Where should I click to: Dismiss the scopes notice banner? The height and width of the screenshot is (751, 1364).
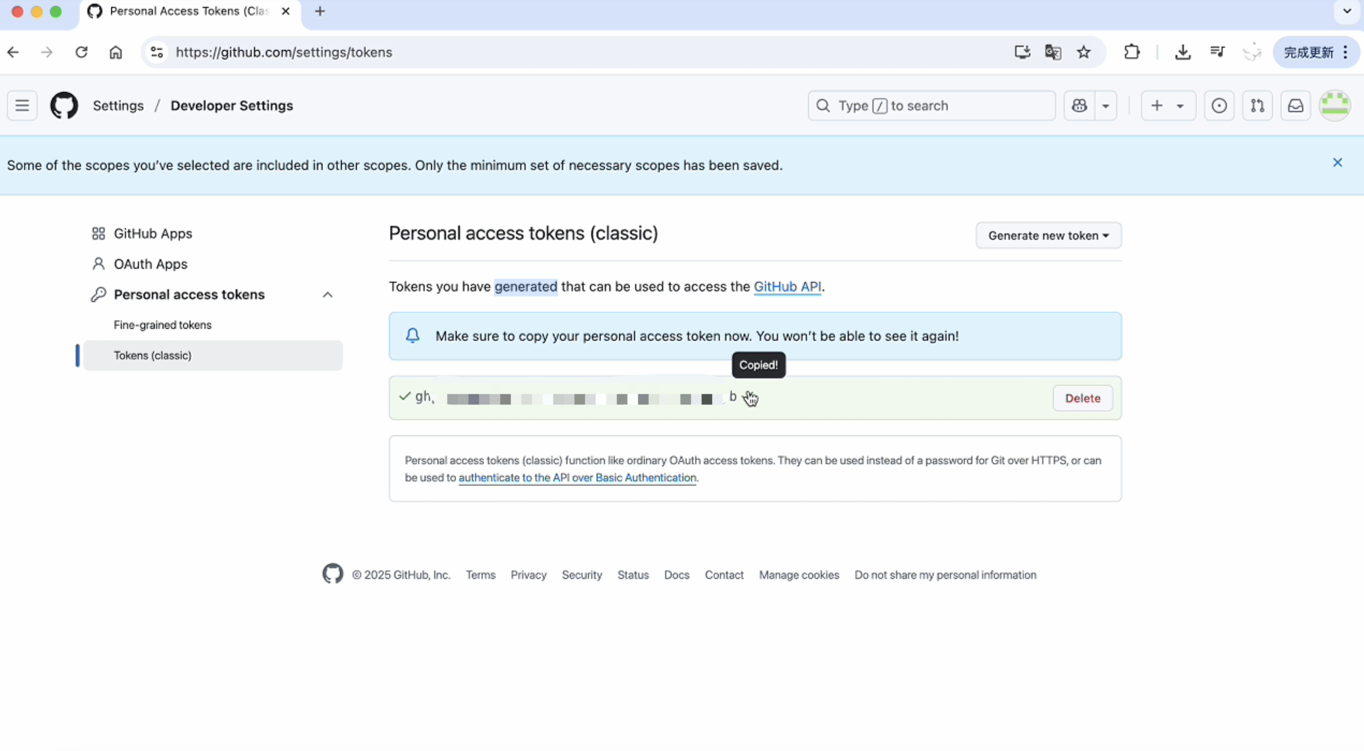tap(1337, 163)
